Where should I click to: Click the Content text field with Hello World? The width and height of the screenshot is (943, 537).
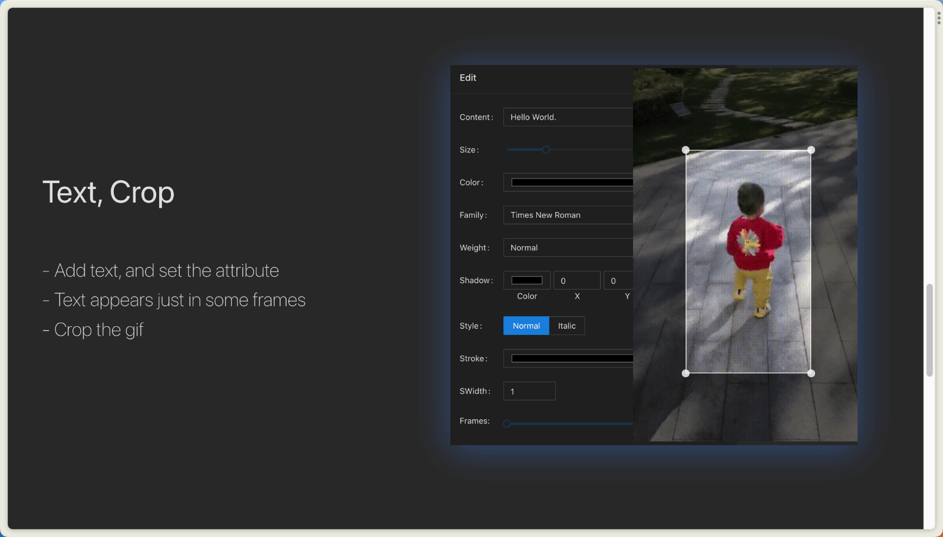click(568, 117)
